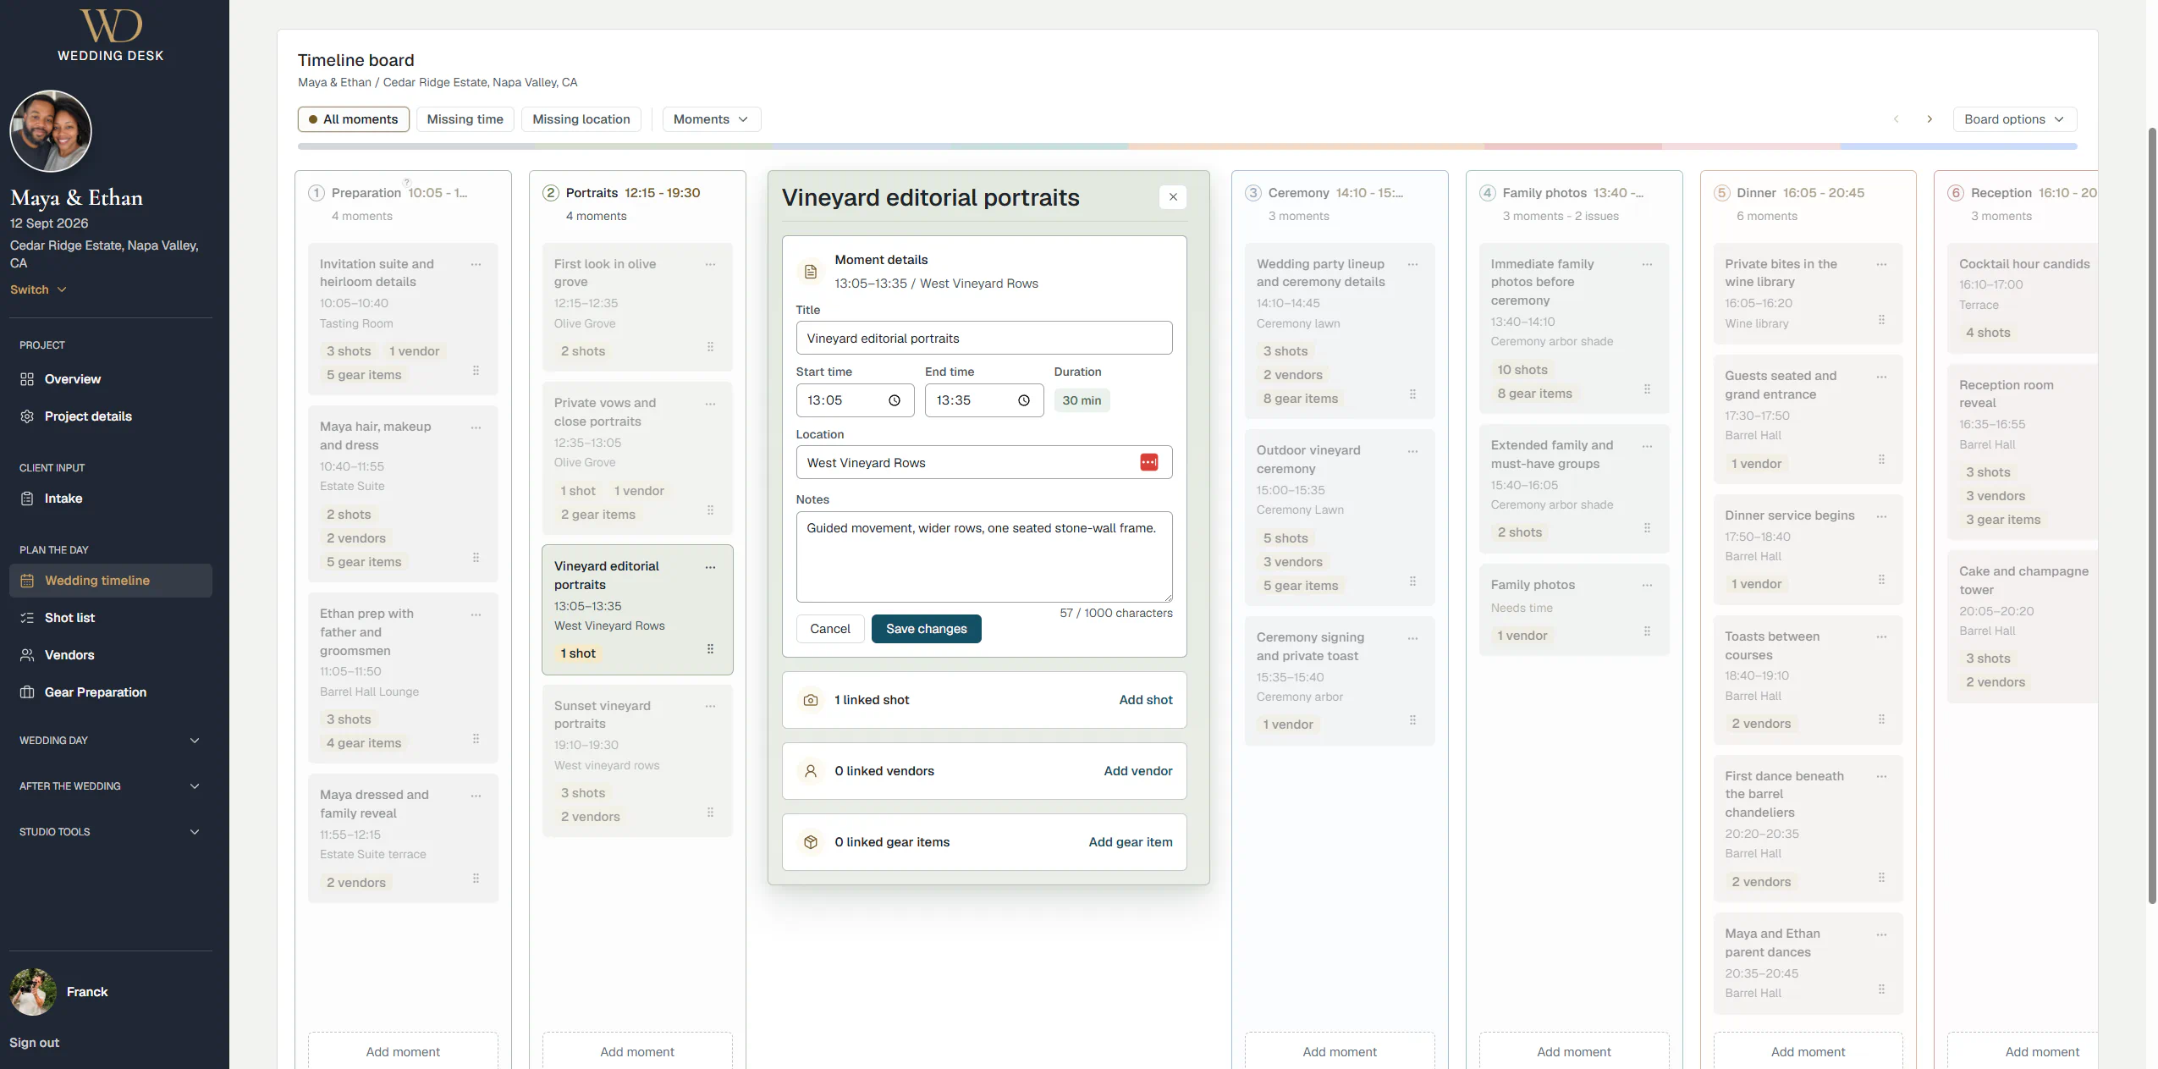Open the Moments dropdown
2158x1069 pixels.
(711, 119)
